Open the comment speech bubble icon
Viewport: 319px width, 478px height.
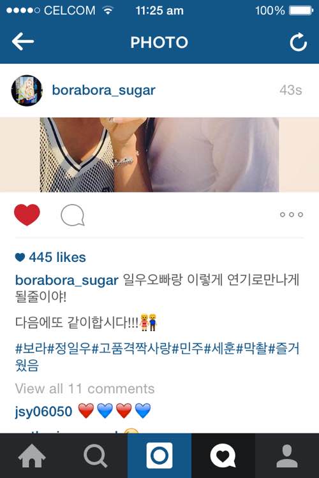click(73, 215)
